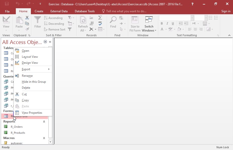Collapse the Reports group
This screenshot has height=150, width=233.
[x=44, y=121]
